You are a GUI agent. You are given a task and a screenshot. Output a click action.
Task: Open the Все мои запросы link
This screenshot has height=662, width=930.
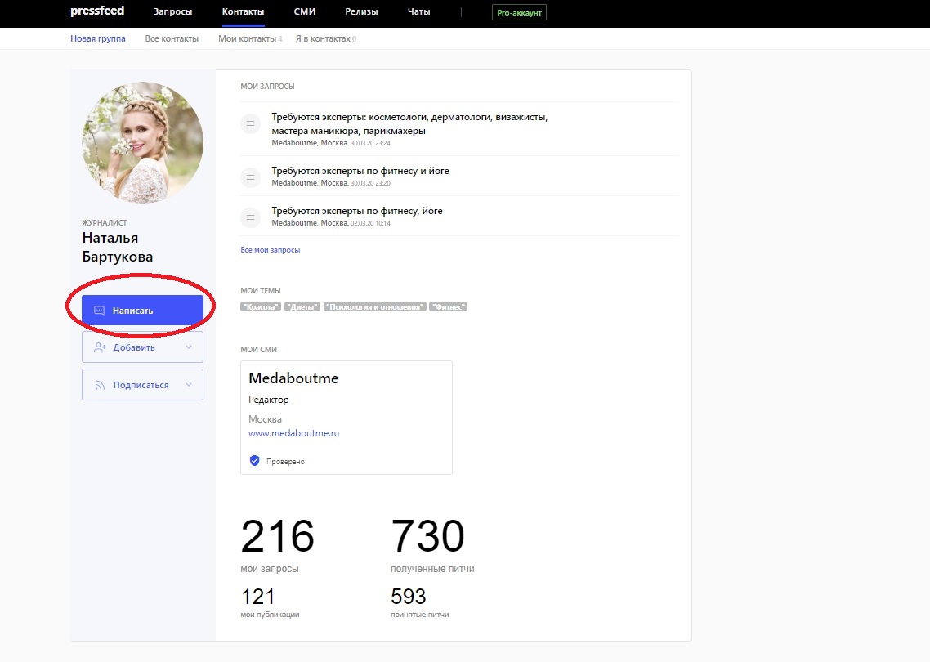(270, 250)
